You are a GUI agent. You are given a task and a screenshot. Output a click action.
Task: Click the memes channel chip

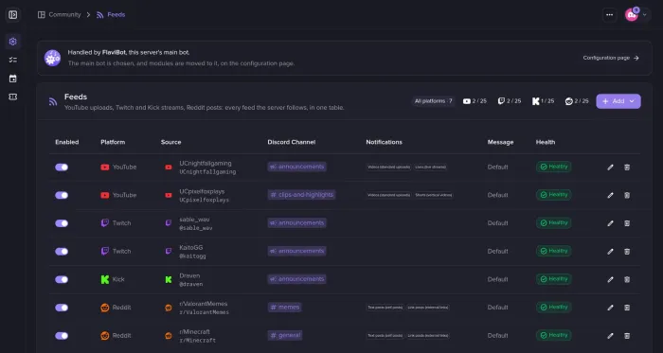click(284, 307)
